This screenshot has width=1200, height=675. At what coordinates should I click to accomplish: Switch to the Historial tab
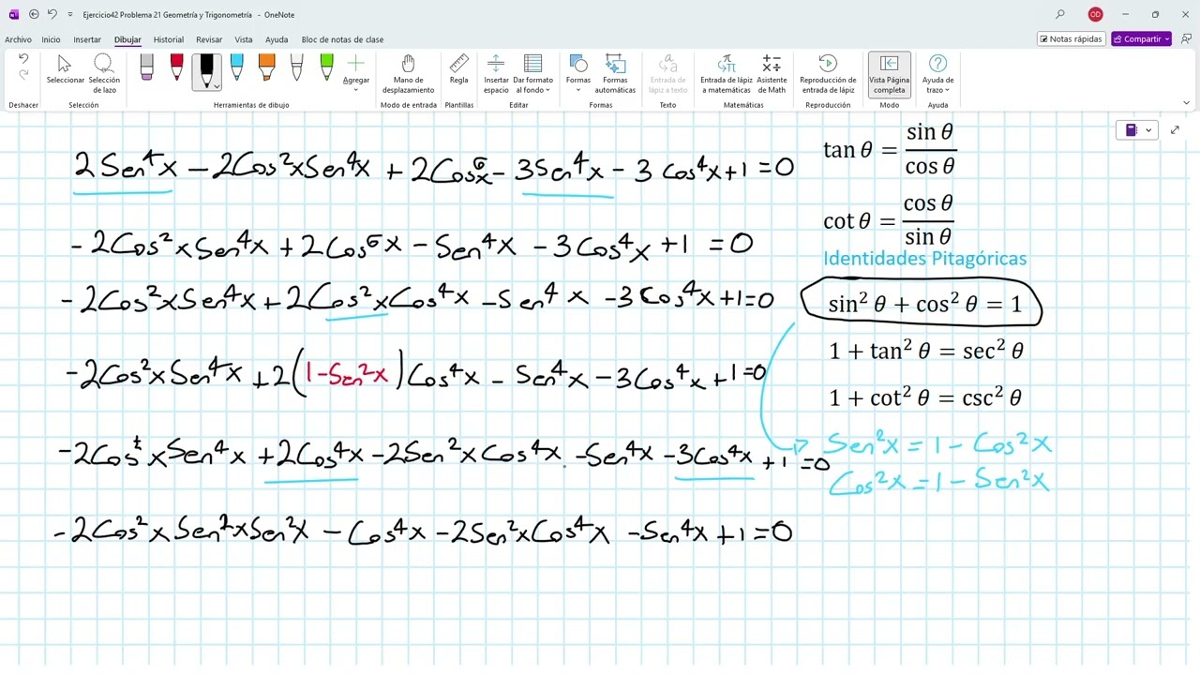click(x=169, y=39)
